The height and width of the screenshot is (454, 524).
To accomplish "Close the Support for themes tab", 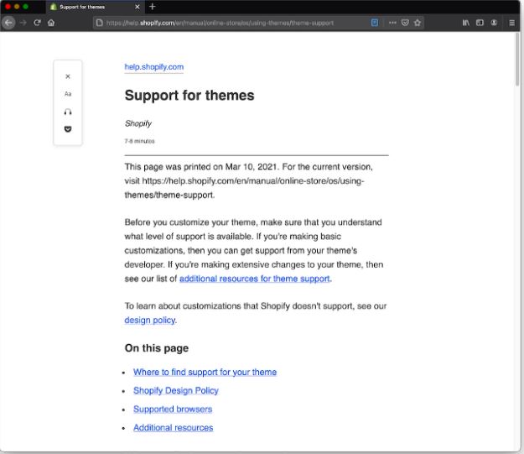I will (137, 7).
